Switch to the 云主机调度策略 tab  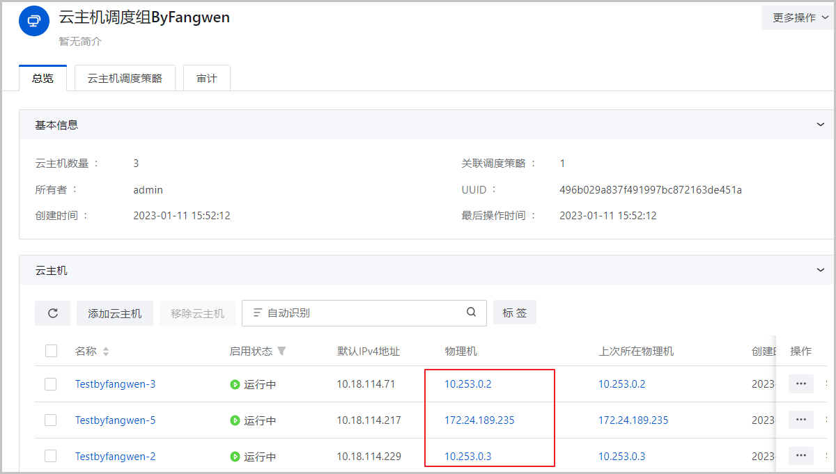[x=125, y=79]
